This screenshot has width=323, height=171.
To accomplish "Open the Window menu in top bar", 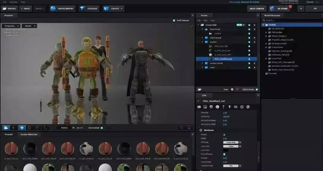I will pyautogui.click(x=13, y=2).
